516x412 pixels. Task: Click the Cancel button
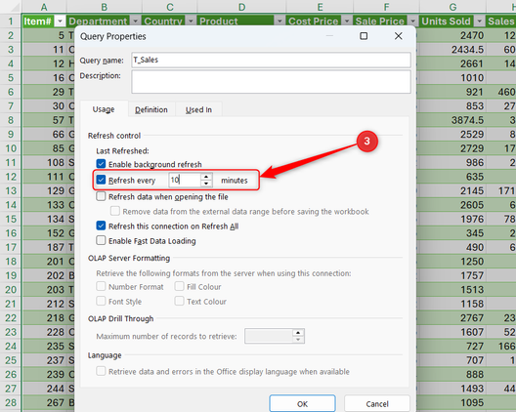coord(377,403)
